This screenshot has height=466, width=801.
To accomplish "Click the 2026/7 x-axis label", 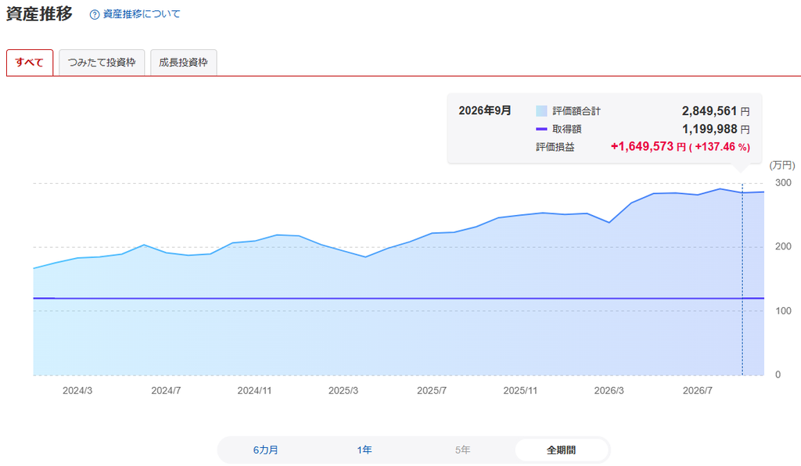I will [697, 390].
